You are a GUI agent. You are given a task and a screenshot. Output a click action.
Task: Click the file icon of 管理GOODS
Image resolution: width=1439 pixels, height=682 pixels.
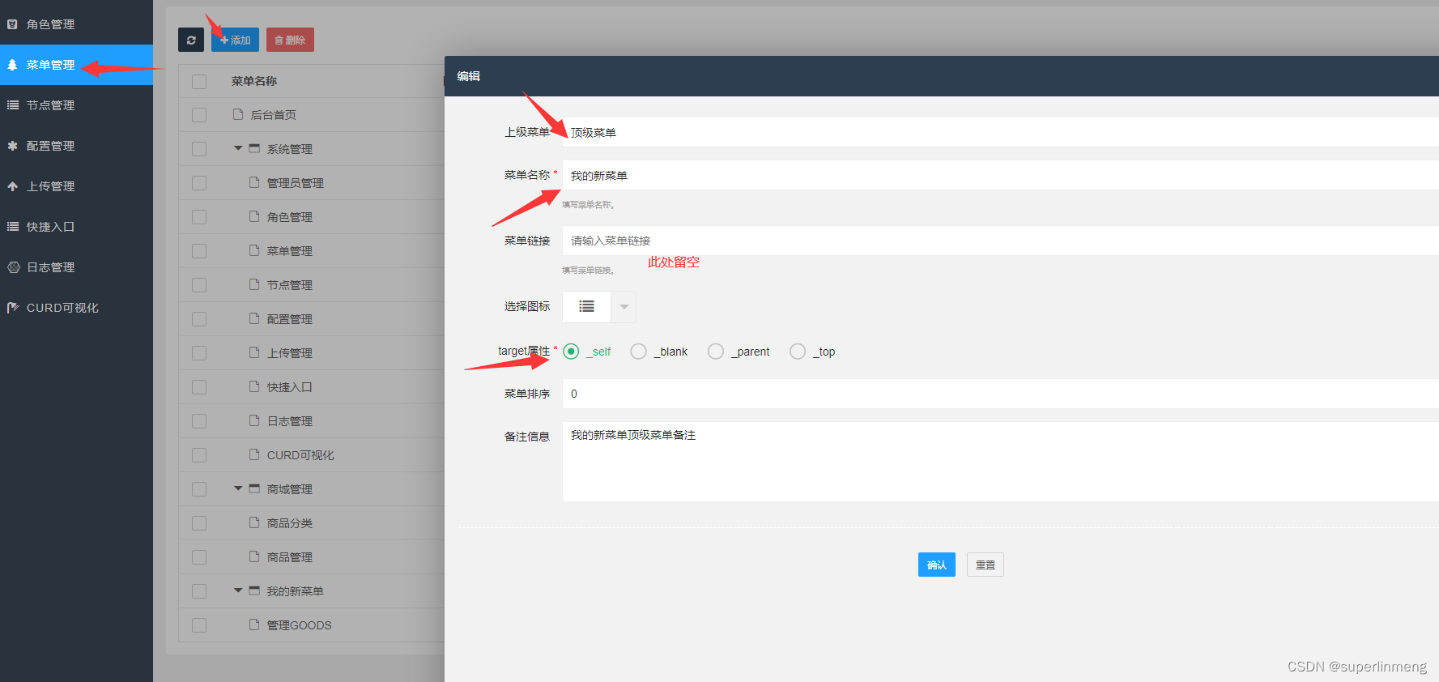coord(254,624)
